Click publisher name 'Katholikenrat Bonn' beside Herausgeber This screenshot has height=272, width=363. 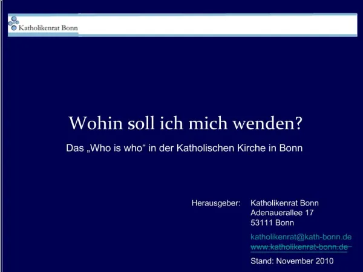click(284, 203)
